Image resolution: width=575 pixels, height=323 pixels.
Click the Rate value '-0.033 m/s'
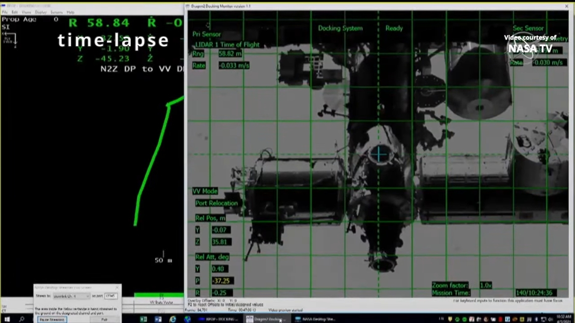tap(234, 66)
